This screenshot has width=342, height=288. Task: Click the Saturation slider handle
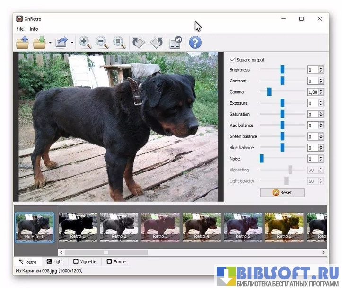pos(282,114)
